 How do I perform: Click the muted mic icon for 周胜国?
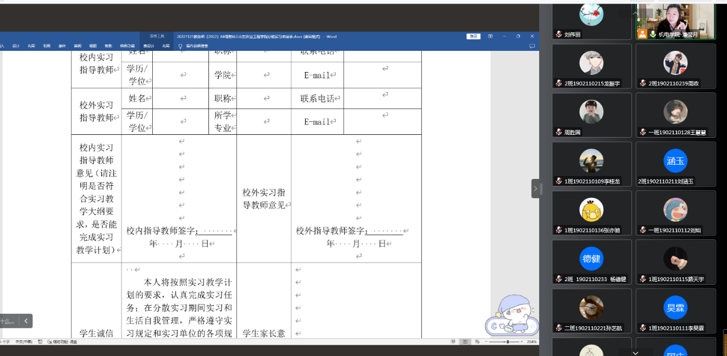coord(559,132)
